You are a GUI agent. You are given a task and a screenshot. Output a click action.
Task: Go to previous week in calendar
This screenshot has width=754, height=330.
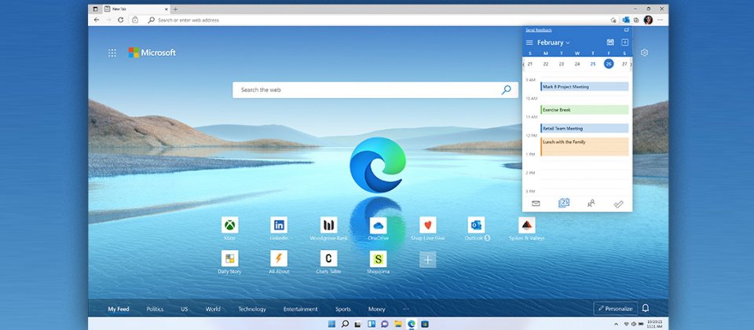524,64
